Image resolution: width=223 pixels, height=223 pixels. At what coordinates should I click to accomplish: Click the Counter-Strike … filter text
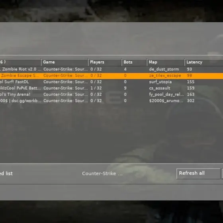point(102,174)
